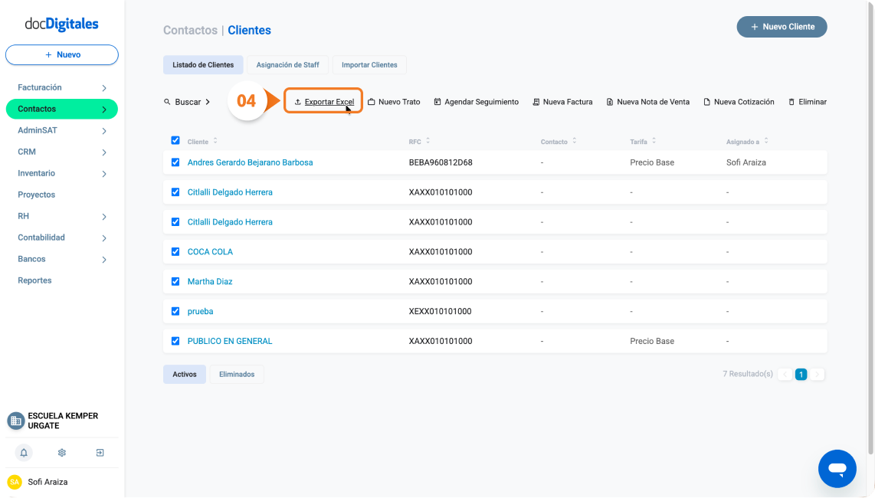Click Exportar Excel button
This screenshot has height=498, width=875.
coord(323,102)
